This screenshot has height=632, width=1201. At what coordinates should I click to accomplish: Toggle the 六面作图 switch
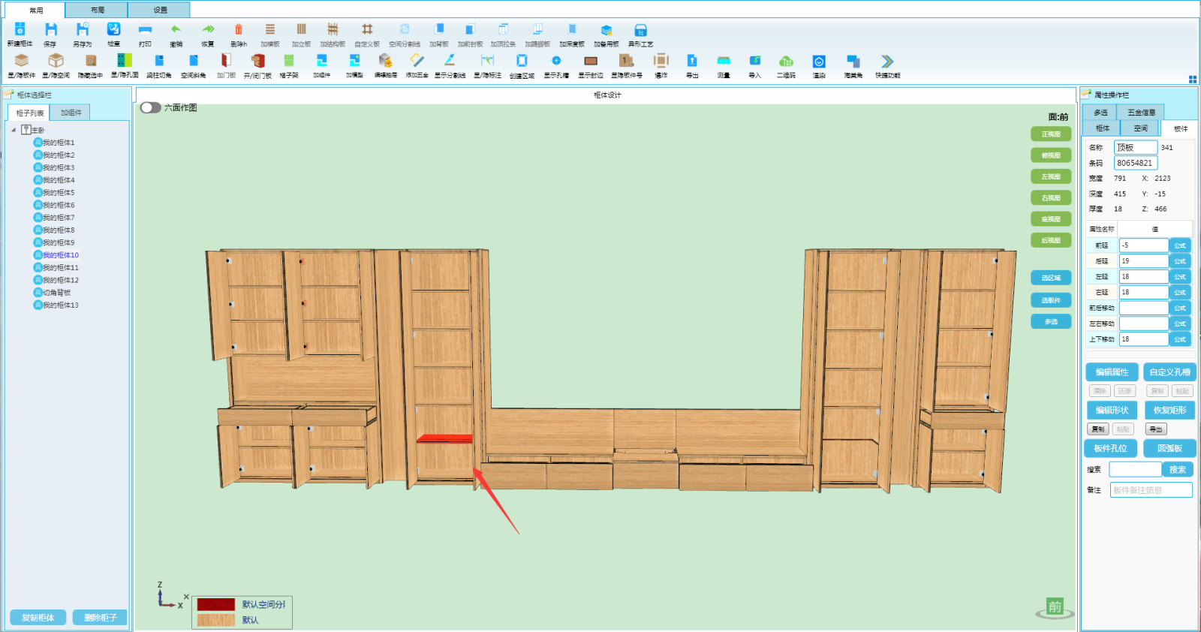coord(151,107)
